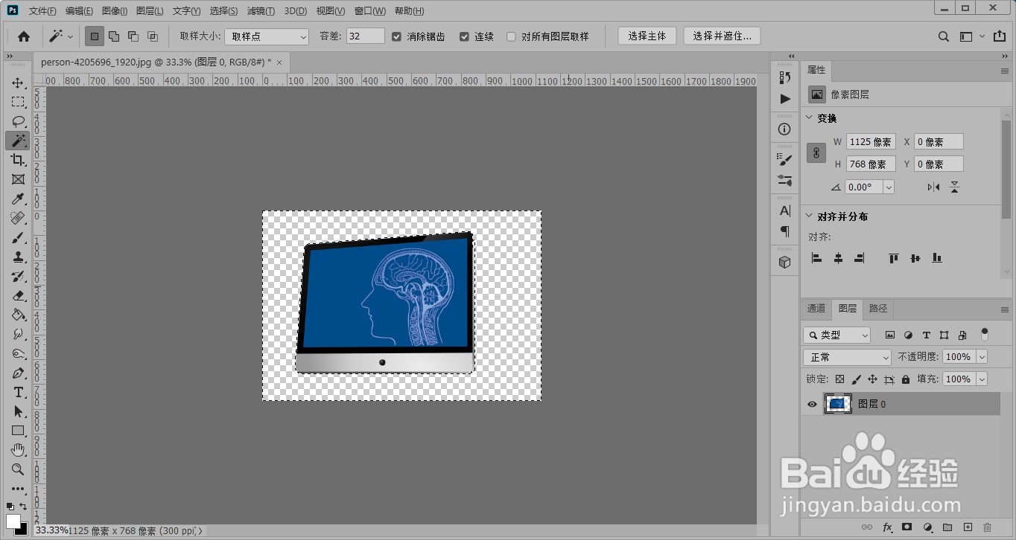Click the Home icon in options bar

(24, 36)
